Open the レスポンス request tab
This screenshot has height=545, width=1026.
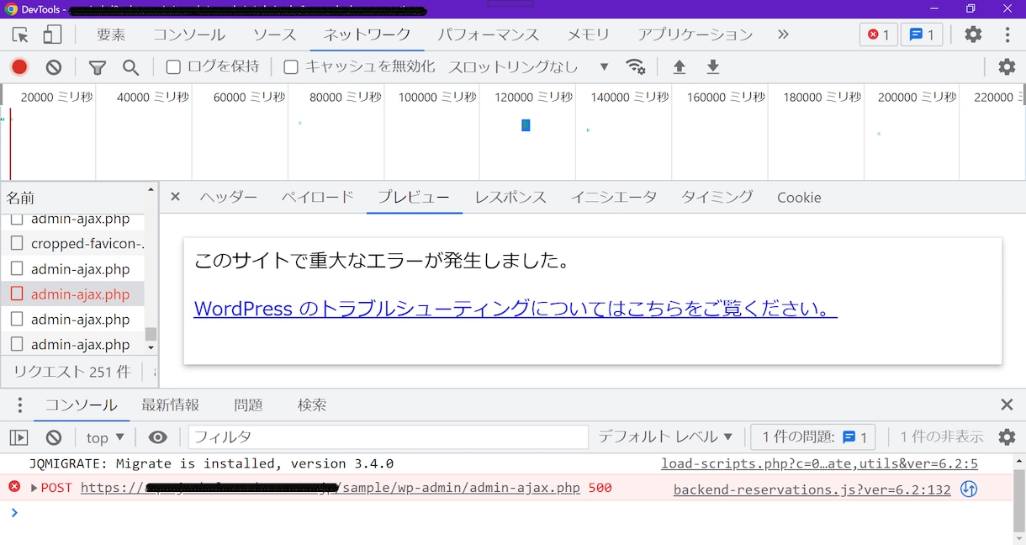(510, 197)
